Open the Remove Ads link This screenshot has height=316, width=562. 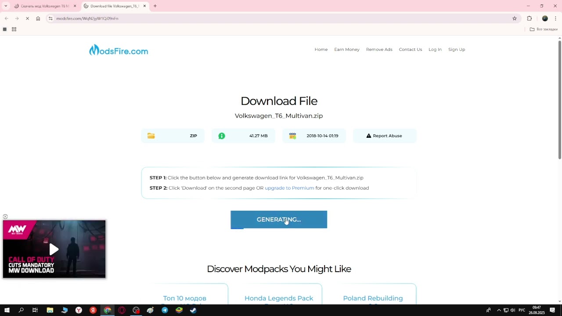tap(379, 50)
